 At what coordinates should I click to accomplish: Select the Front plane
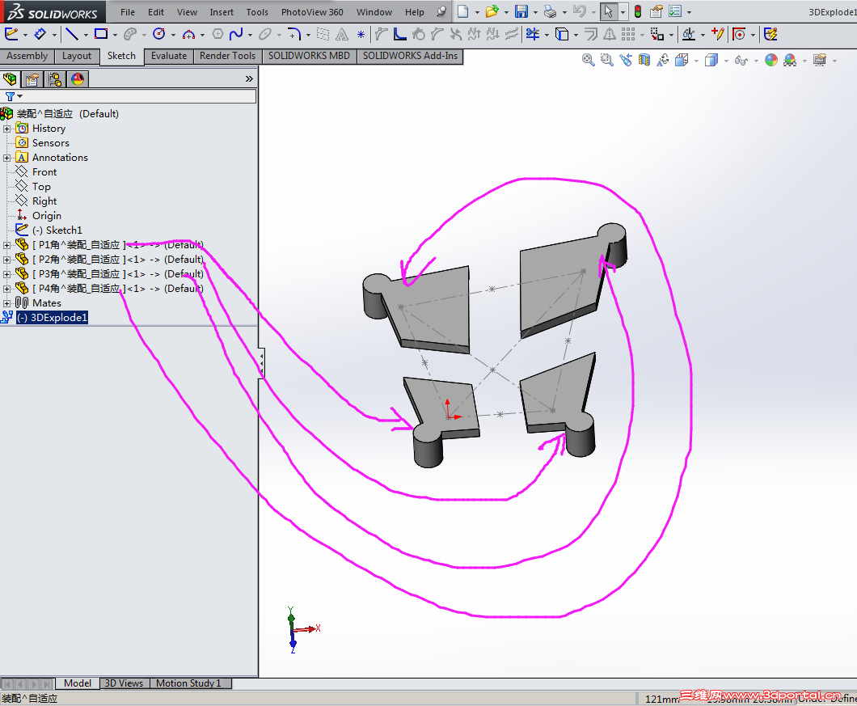point(44,172)
